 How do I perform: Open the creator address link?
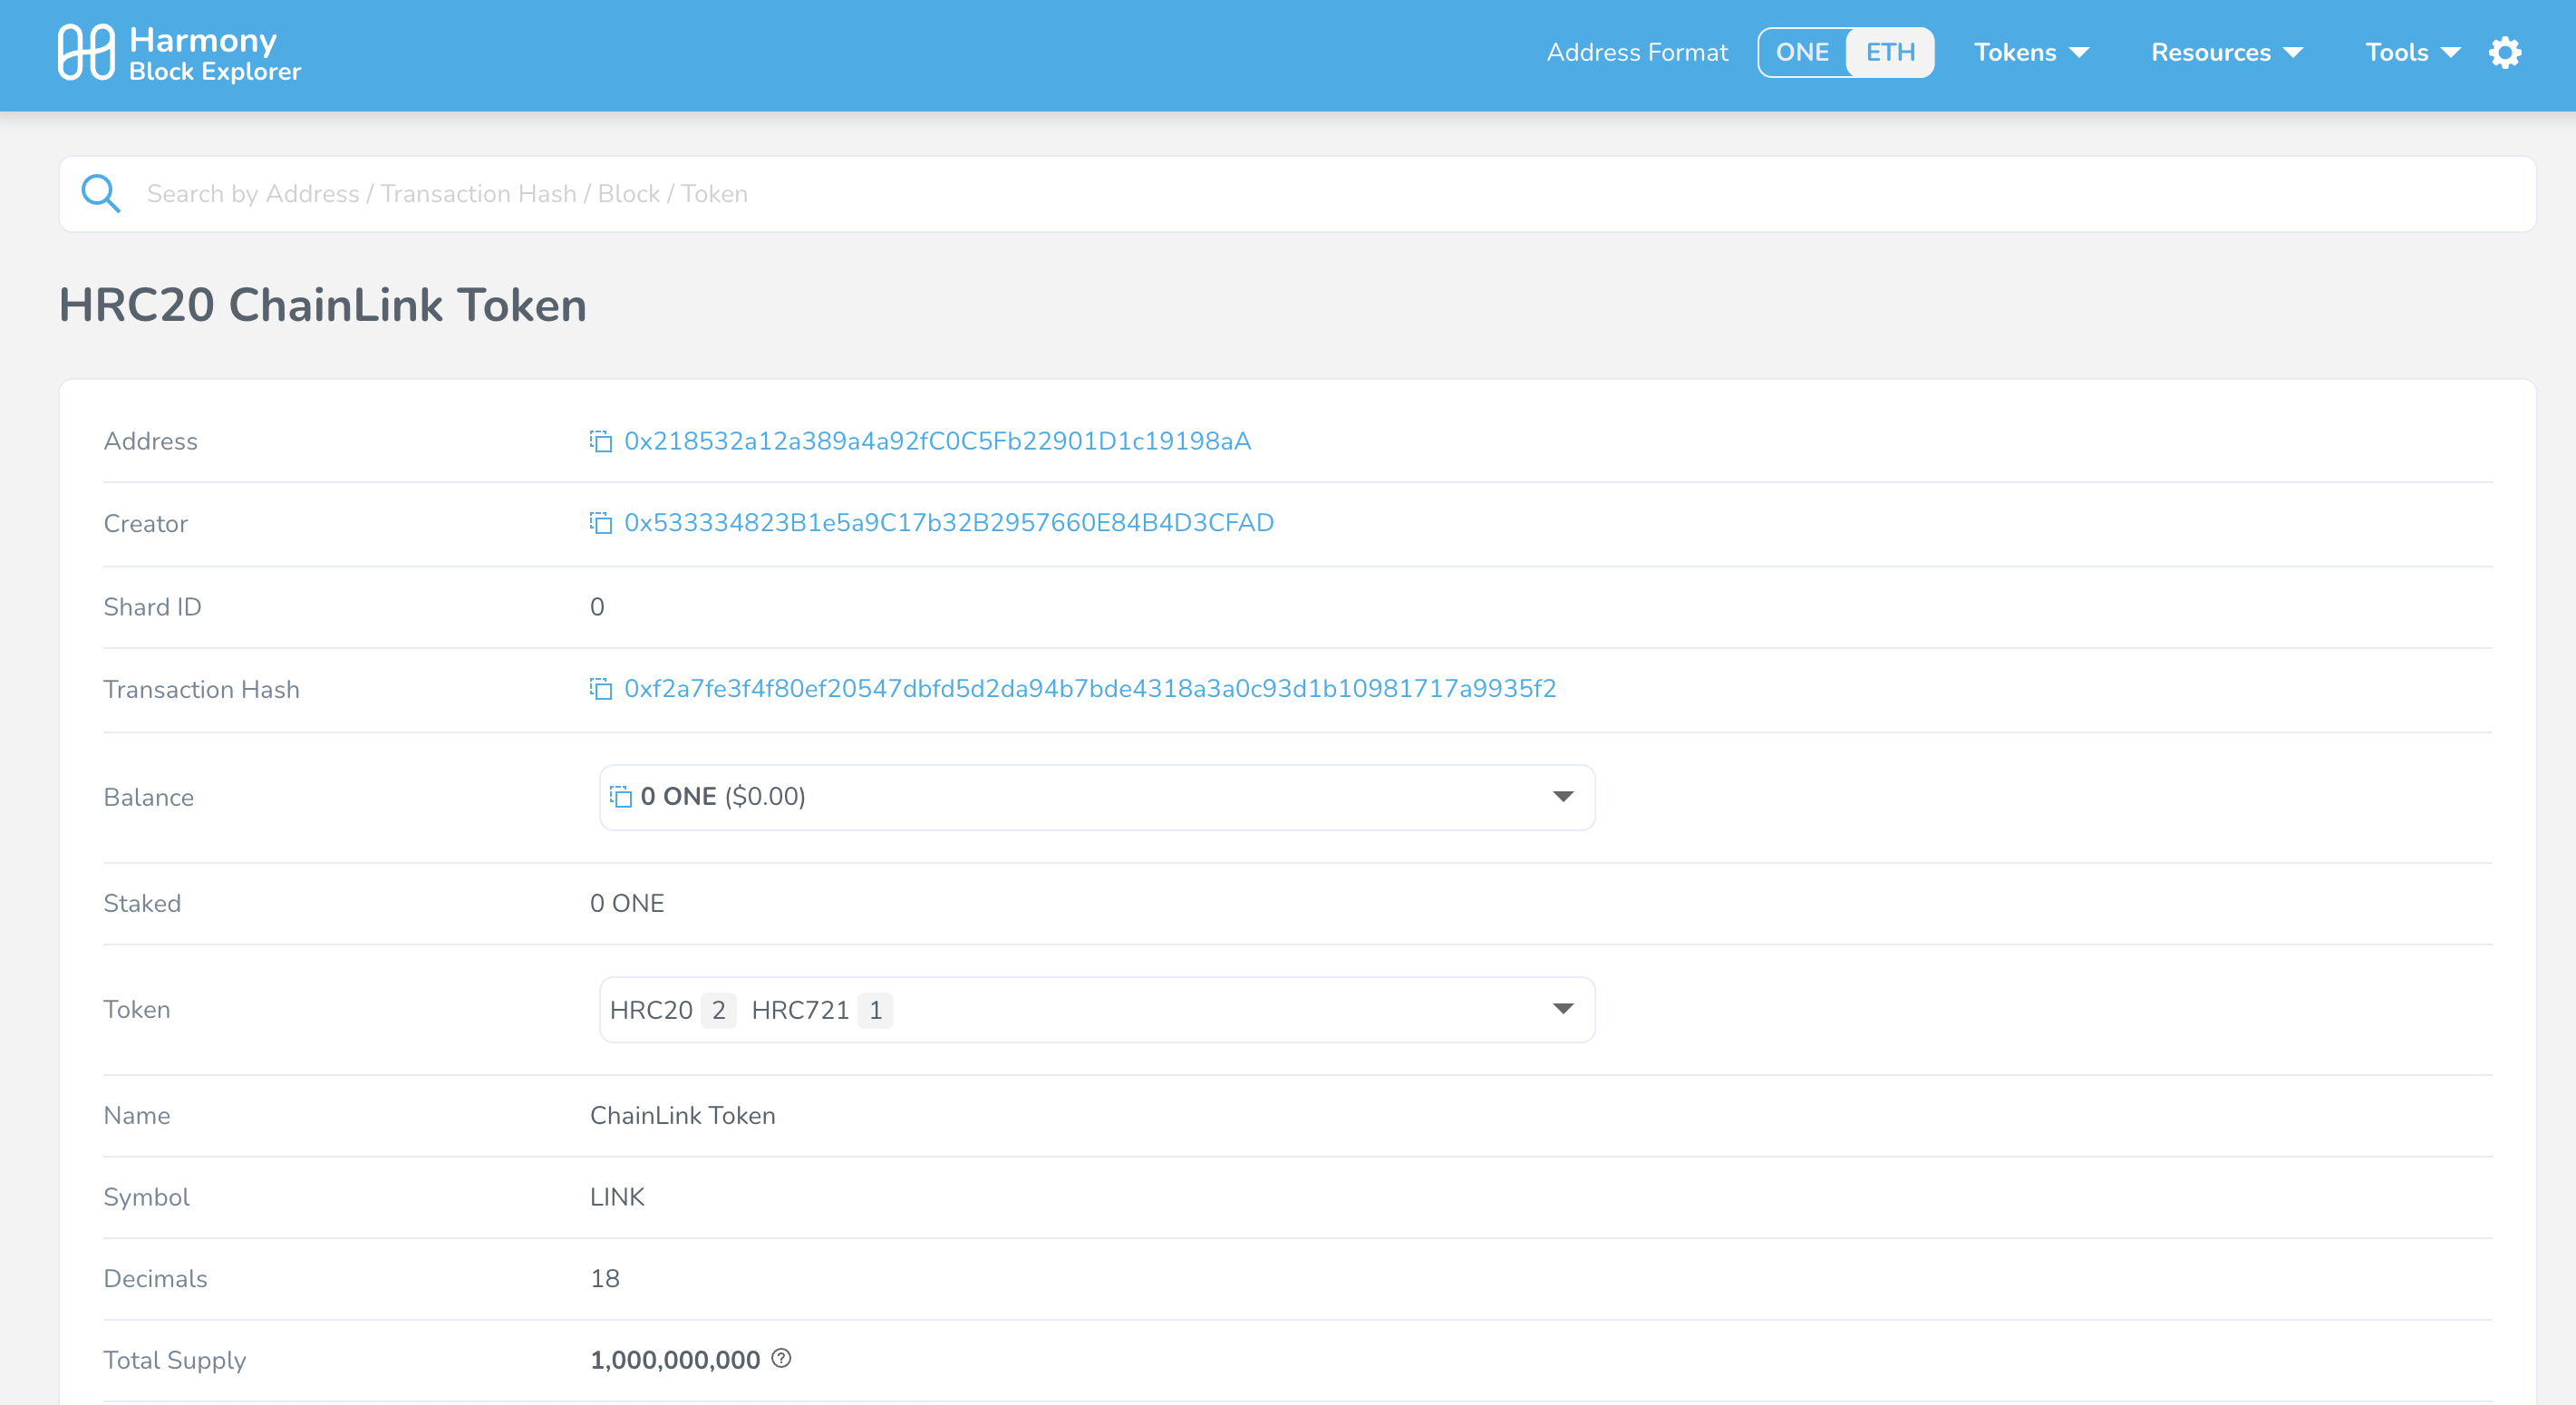click(948, 523)
